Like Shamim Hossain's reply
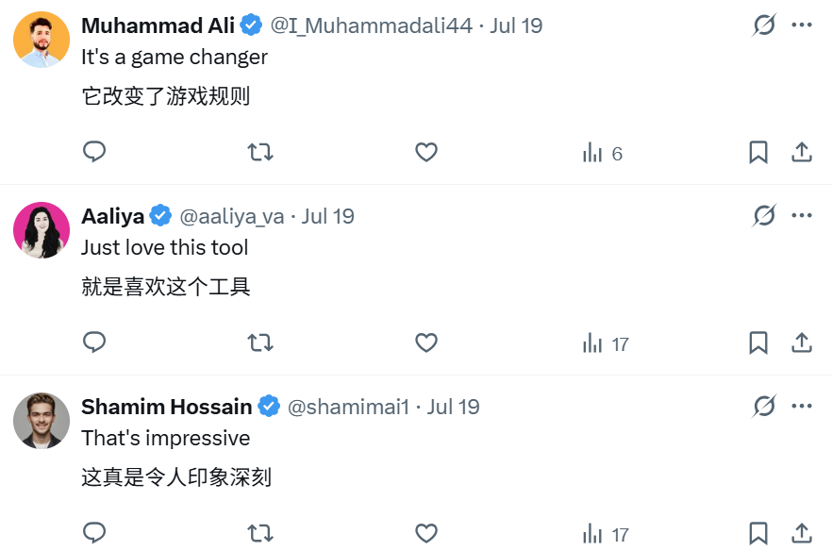Screen dimensions: 832x551 click(x=425, y=533)
